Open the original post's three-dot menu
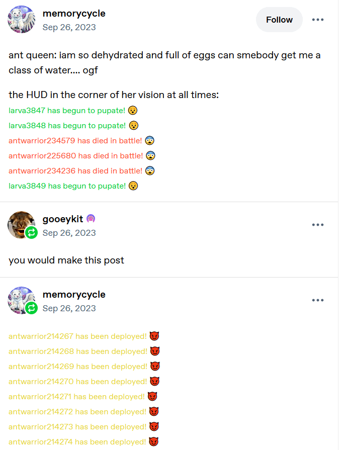The width and height of the screenshot is (340, 450). [318, 20]
